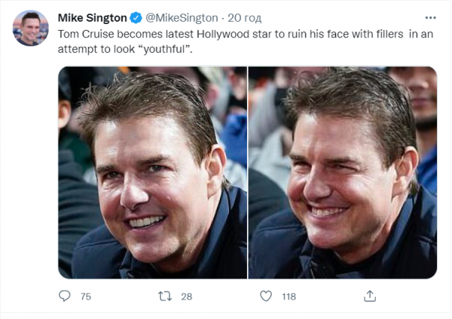Open the right photo in the tweet
Screen dimensions: 452x319
point(343,172)
